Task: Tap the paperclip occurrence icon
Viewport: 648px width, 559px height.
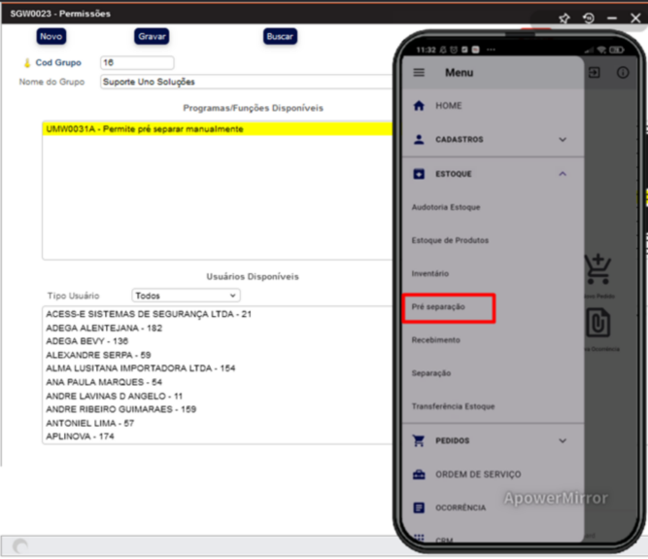Action: click(597, 324)
